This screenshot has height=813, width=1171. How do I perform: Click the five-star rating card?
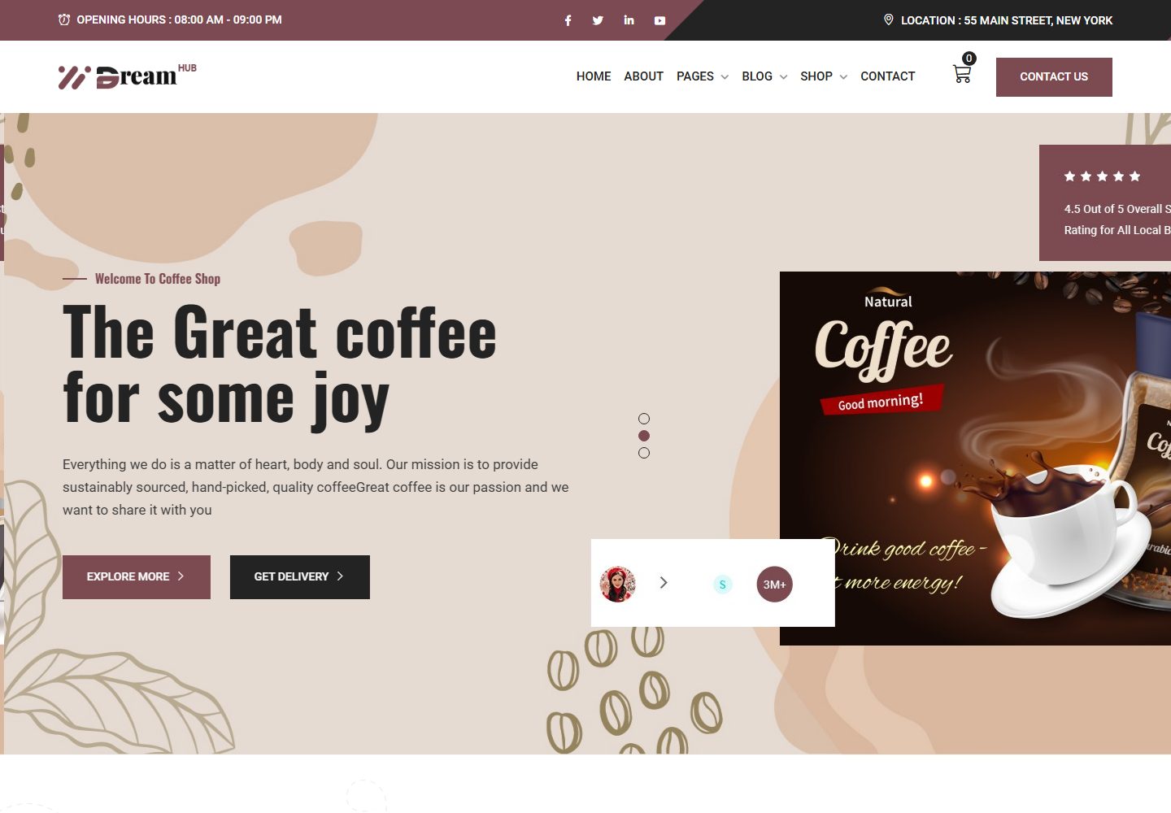(x=1105, y=202)
